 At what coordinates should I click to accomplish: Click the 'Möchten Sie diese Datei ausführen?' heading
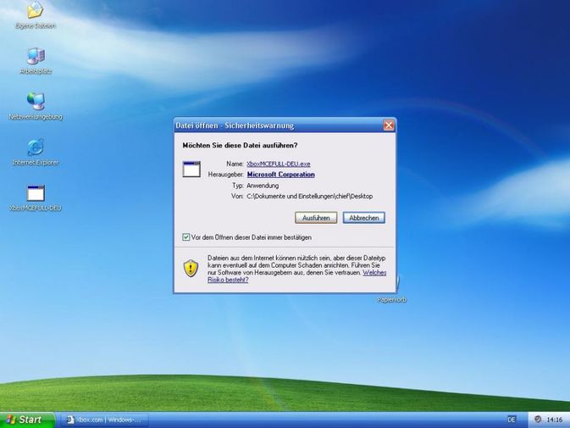(x=240, y=146)
